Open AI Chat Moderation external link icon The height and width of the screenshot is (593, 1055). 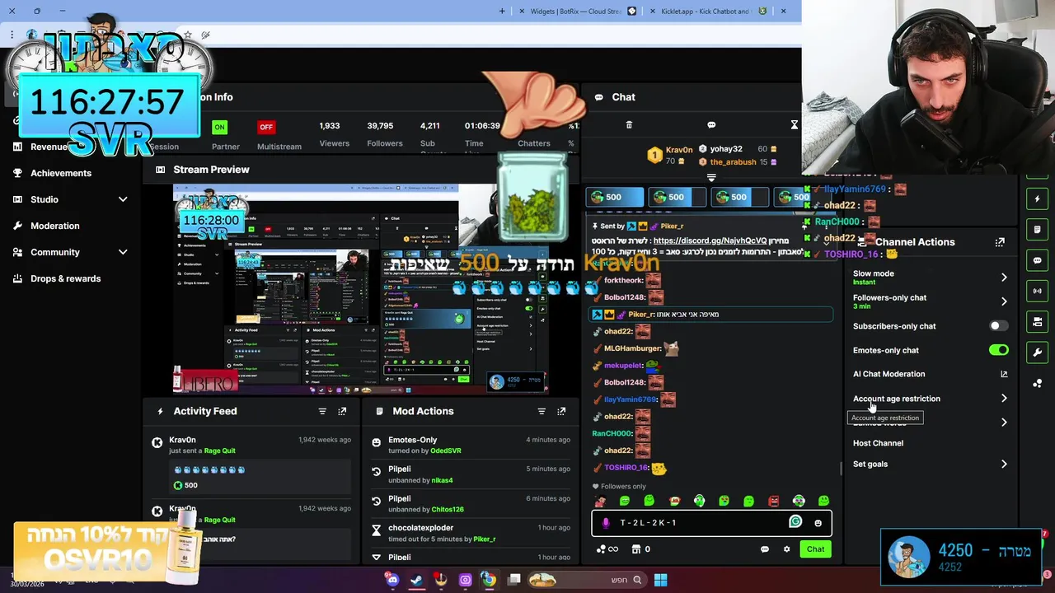1004,374
